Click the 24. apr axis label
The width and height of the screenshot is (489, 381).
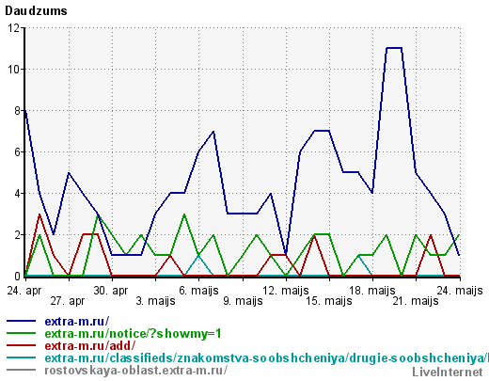pos(24,291)
